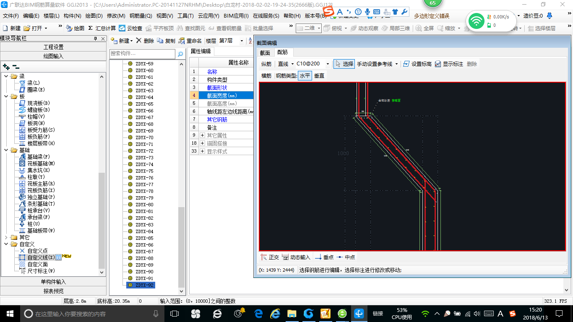Click the collapse-all minus icon in navigation tree
This screenshot has height=322, width=573.
point(16,66)
